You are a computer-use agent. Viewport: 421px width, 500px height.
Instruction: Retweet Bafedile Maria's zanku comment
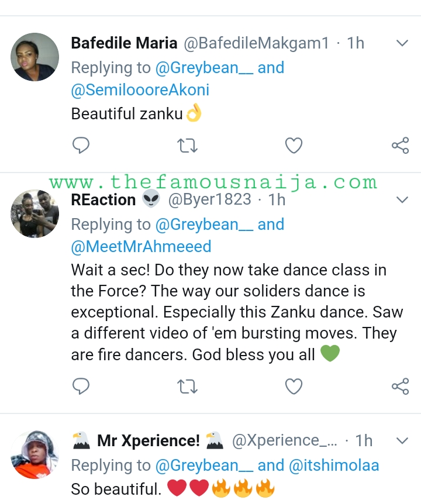point(187,145)
